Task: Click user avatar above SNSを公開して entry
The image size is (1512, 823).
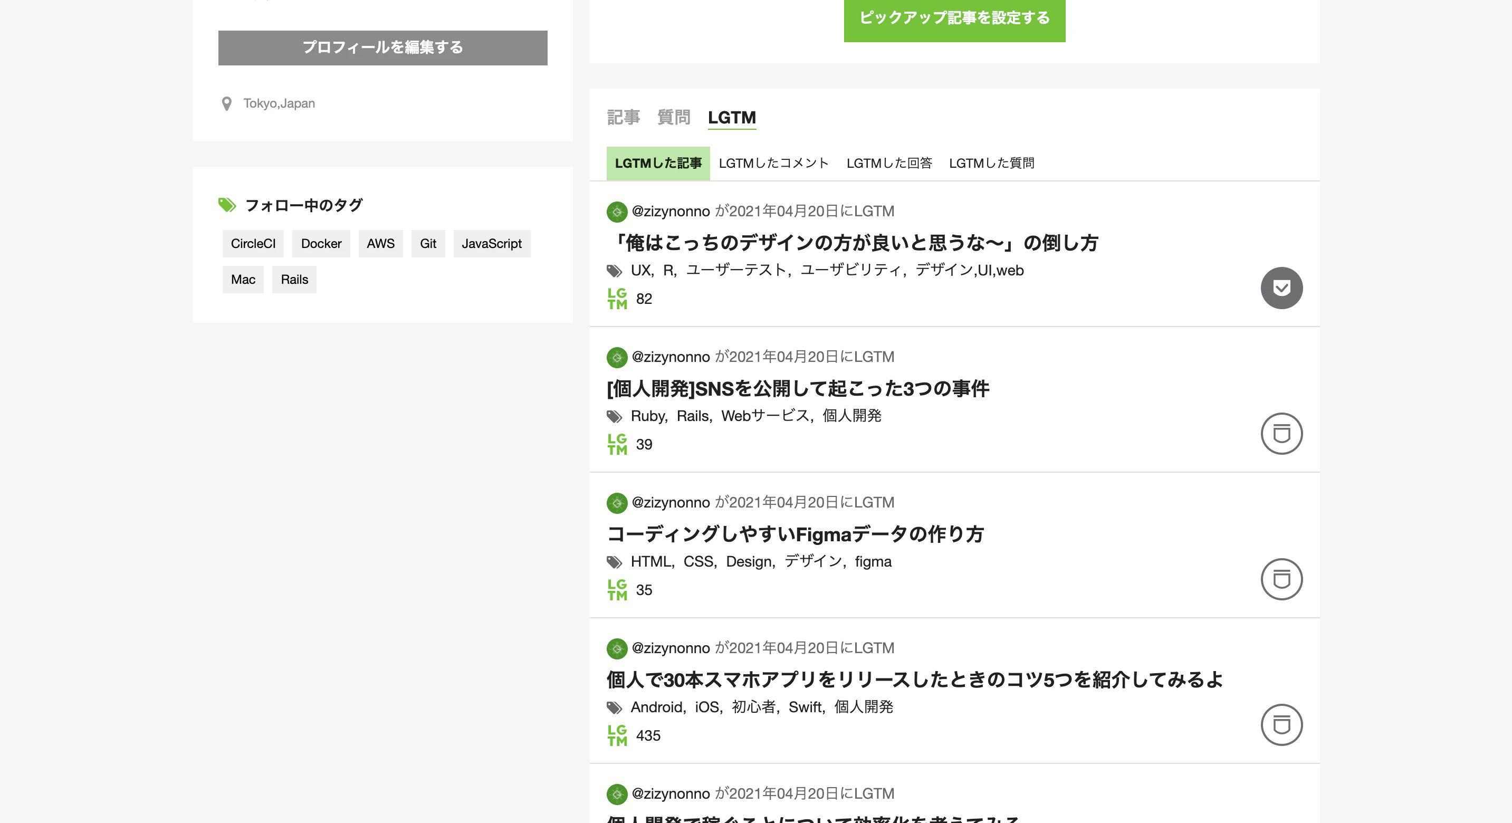Action: [x=617, y=358]
